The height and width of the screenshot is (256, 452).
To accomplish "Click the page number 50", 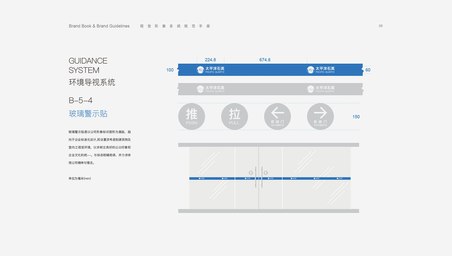I will (x=381, y=26).
